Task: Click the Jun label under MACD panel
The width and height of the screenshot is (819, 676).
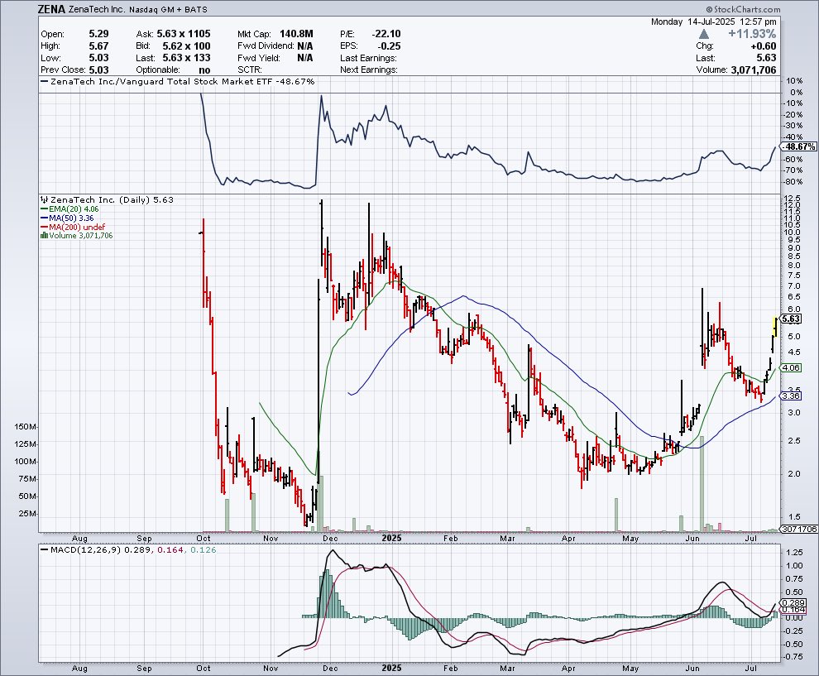Action: tap(692, 669)
